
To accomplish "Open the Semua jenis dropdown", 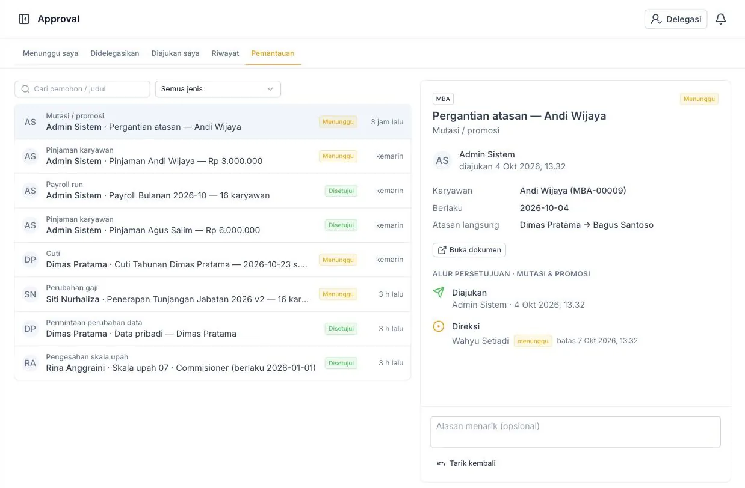I will click(218, 89).
